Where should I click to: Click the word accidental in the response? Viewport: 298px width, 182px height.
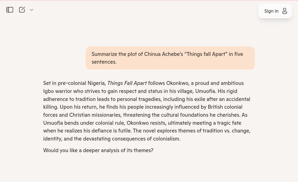click(x=238, y=99)
